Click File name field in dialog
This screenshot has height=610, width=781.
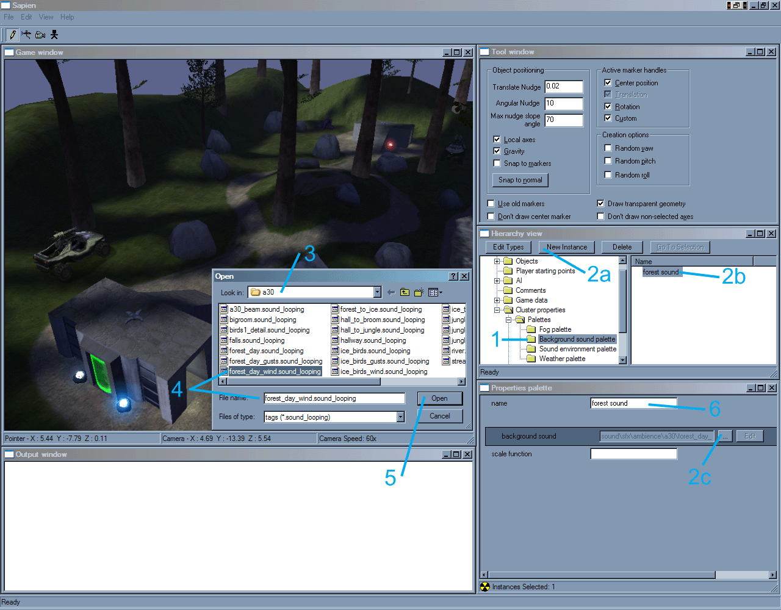(334, 398)
